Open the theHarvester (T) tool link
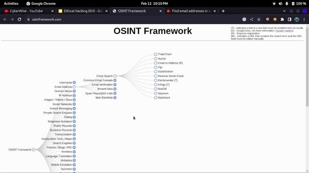 pos(168,80)
